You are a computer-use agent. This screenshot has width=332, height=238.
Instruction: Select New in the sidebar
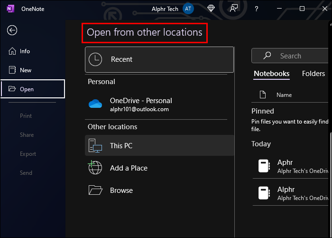[x=26, y=70]
